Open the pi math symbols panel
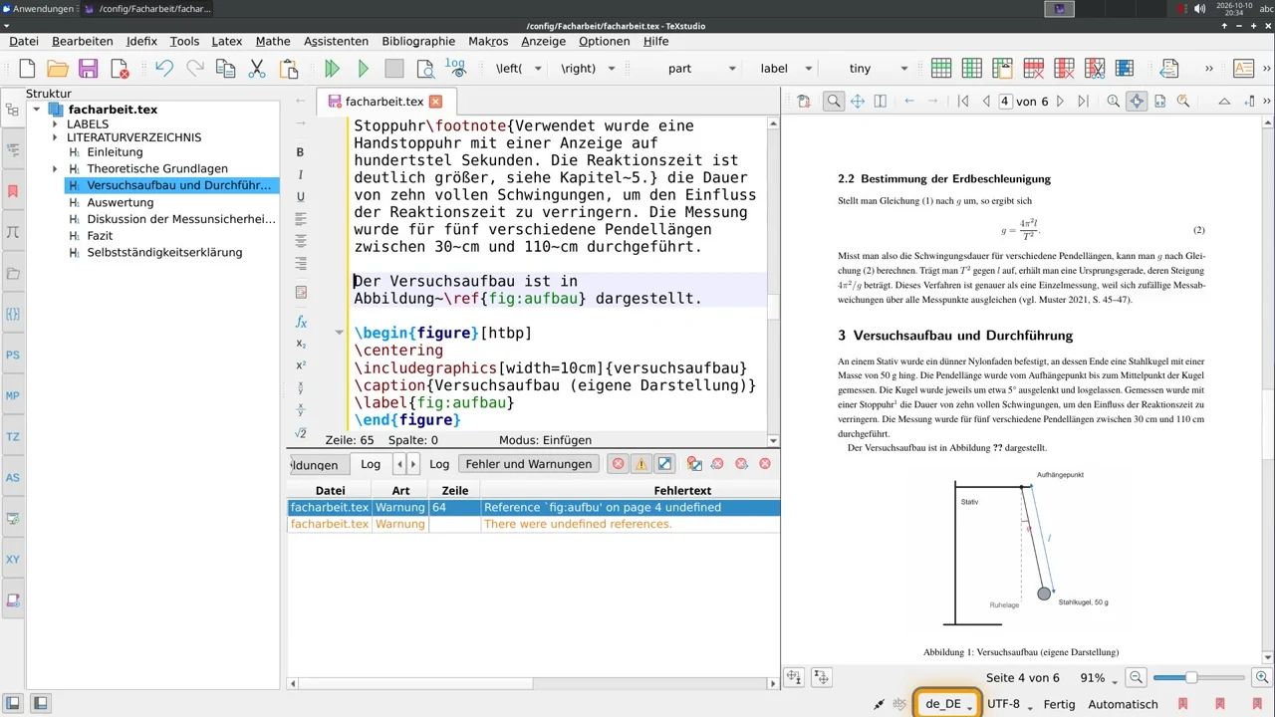The width and height of the screenshot is (1275, 717). 13,232
